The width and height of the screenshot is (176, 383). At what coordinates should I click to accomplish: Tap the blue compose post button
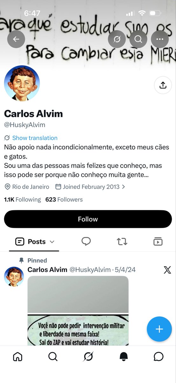click(x=159, y=329)
